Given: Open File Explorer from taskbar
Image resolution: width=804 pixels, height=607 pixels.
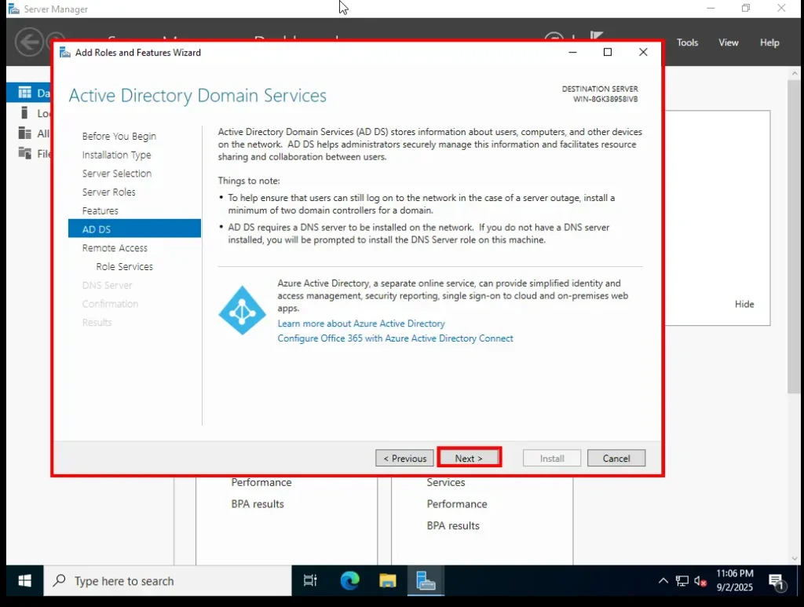Looking at the screenshot, I should [388, 581].
